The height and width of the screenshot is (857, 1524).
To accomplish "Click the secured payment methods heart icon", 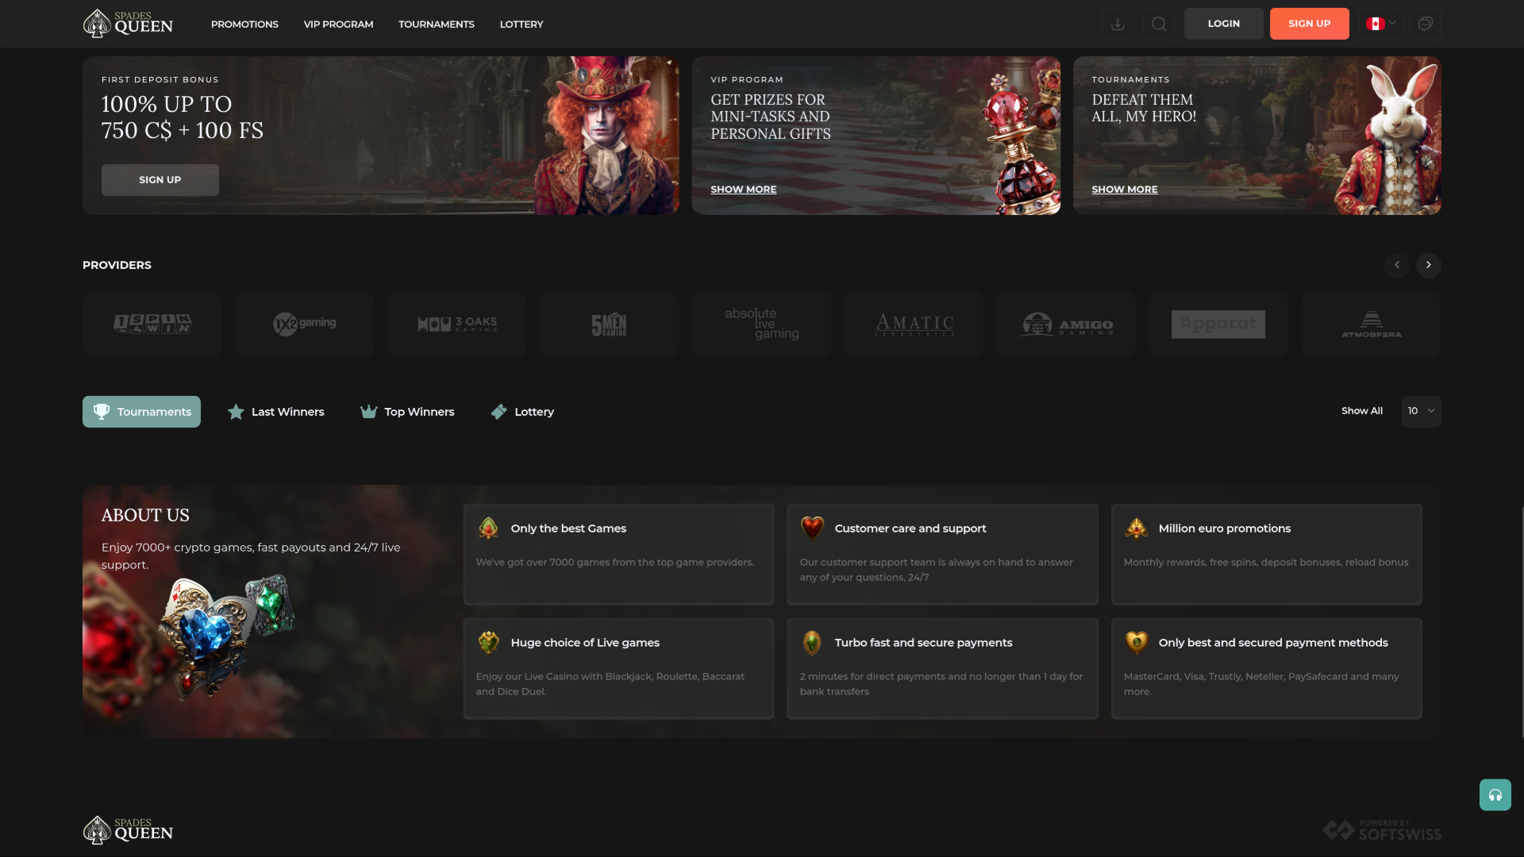I will (1136, 642).
